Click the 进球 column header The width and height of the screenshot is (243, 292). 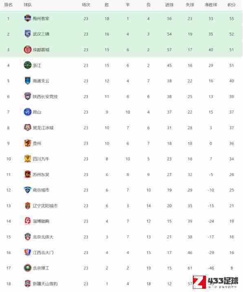click(169, 5)
